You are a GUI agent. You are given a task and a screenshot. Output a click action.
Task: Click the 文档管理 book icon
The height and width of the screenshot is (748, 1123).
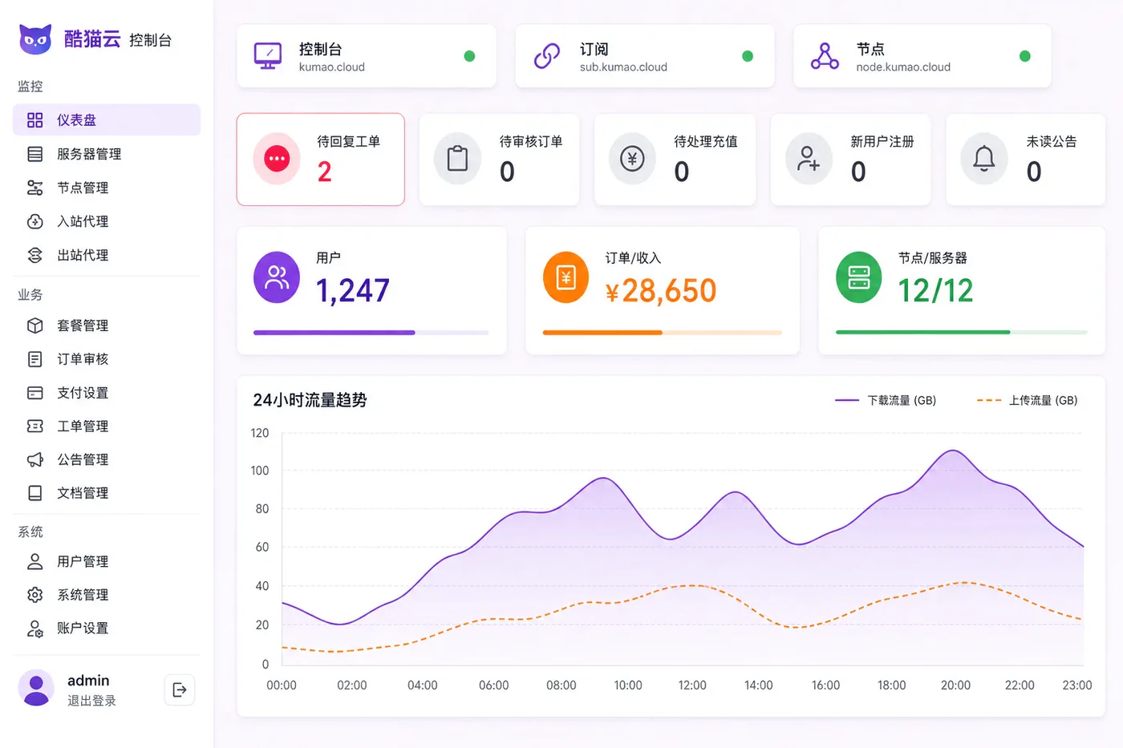pos(35,493)
